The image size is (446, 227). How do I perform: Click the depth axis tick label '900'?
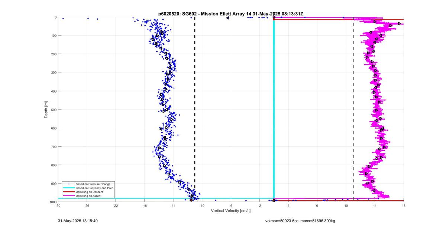(54, 184)
